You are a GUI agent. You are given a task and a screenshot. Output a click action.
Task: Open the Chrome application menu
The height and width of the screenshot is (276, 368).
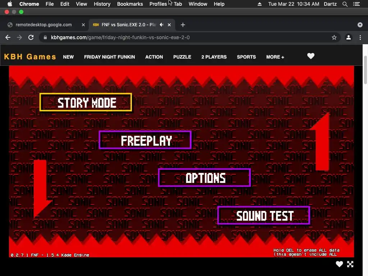[x=29, y=4]
